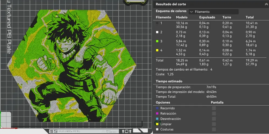Click the white swatch of filament 2

tap(157, 32)
